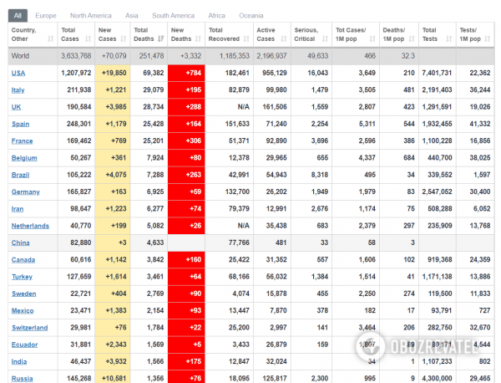Sort table by New Deaths arrows

(x=198, y=39)
